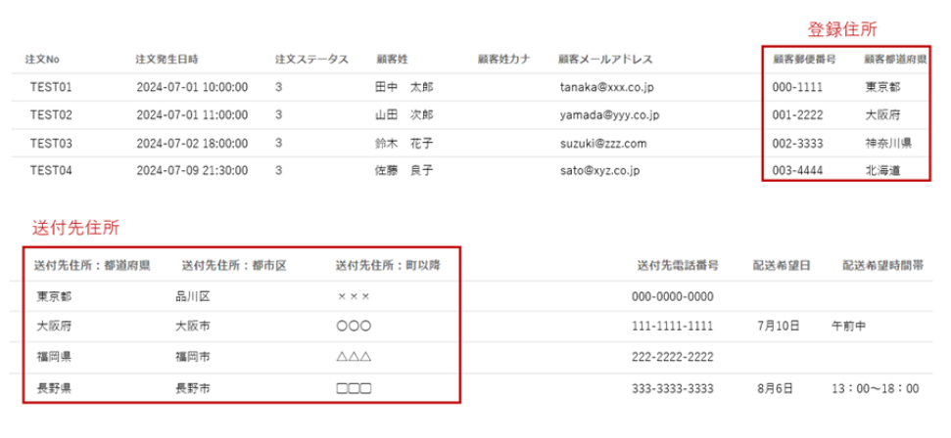The height and width of the screenshot is (438, 951).
Task: Click the 顧客郵便番号 column header
Action: (803, 60)
